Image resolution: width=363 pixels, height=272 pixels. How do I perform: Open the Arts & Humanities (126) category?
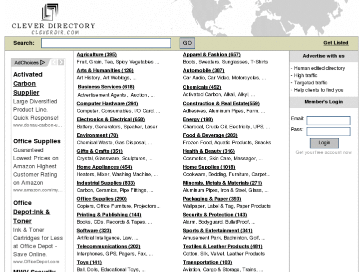105,70
